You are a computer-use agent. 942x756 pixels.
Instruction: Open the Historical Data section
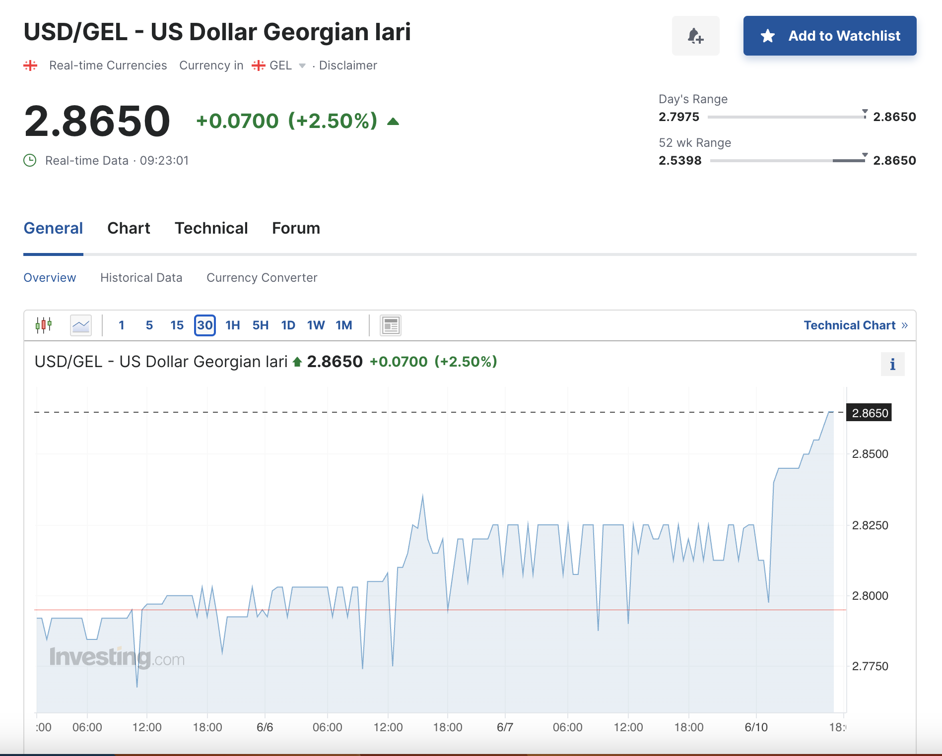coord(141,277)
